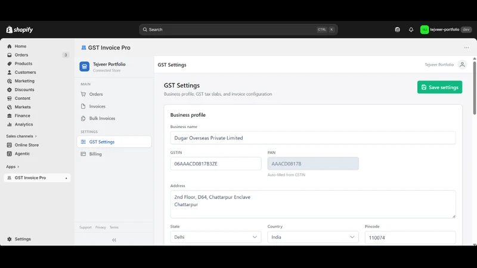Click the Marketing target icon

coord(10,81)
